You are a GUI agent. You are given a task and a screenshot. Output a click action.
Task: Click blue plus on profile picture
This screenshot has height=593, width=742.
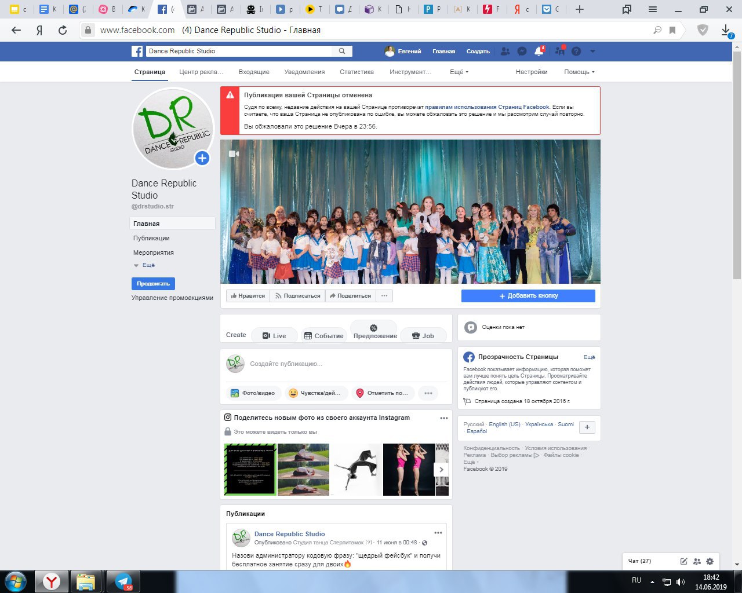click(x=202, y=158)
